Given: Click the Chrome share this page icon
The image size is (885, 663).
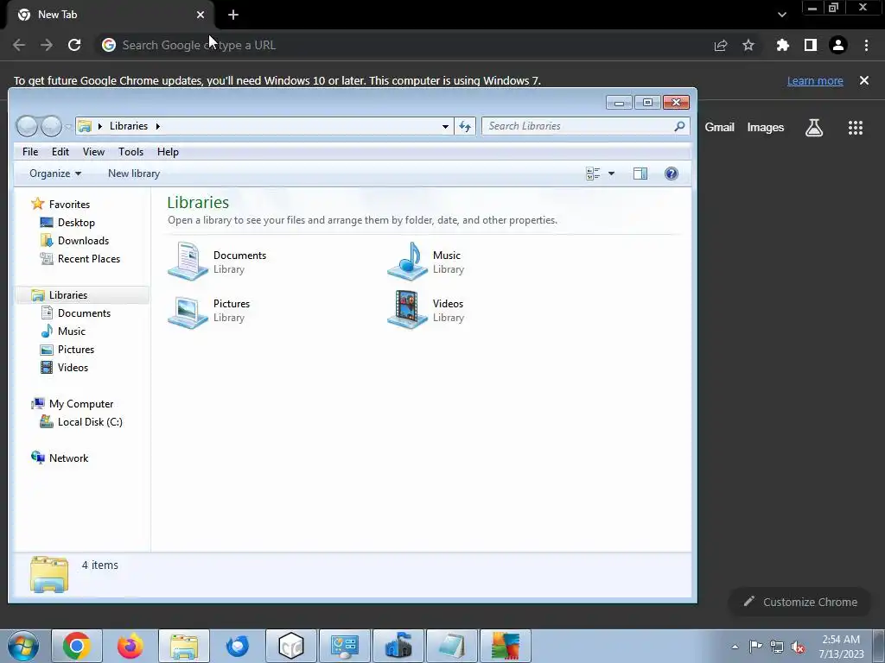Looking at the screenshot, I should [x=721, y=45].
